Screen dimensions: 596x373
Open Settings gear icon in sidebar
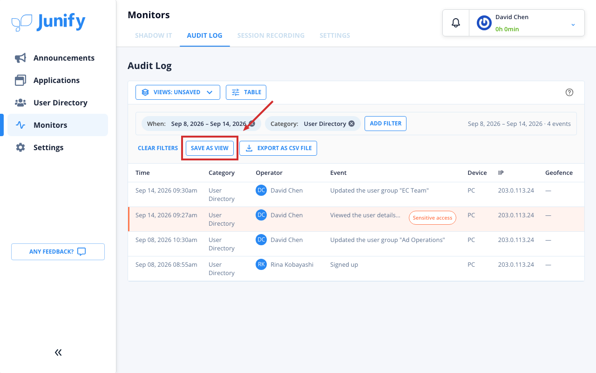point(20,147)
